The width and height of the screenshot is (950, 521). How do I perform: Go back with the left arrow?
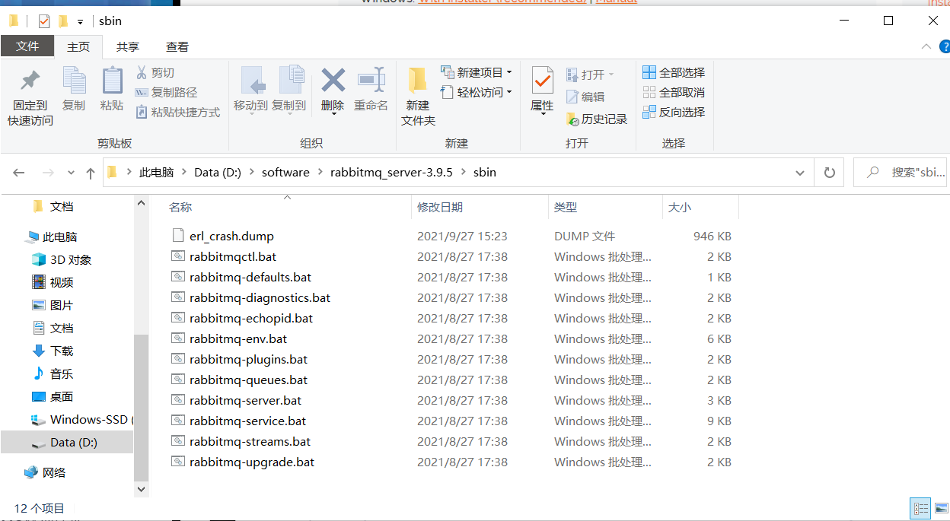[x=19, y=173]
